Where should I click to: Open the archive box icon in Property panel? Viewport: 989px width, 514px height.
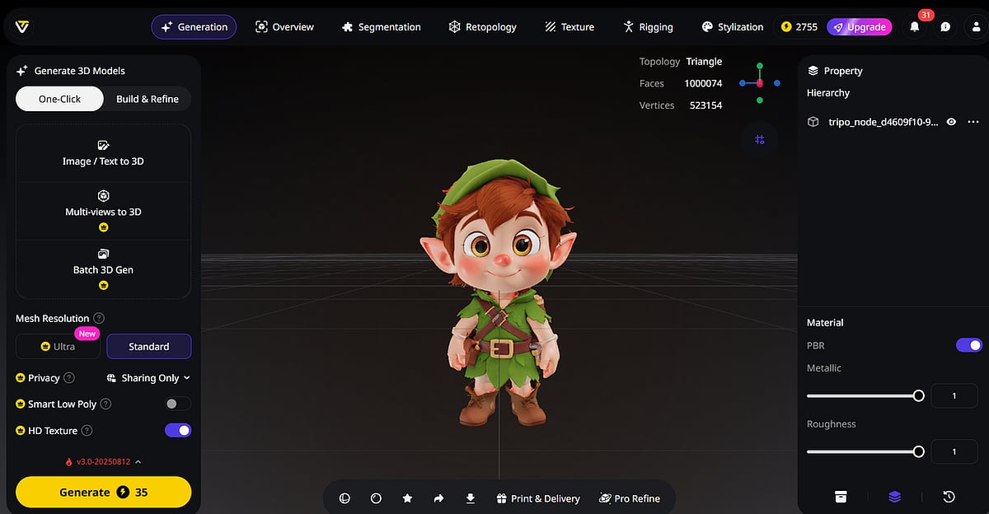(x=841, y=497)
